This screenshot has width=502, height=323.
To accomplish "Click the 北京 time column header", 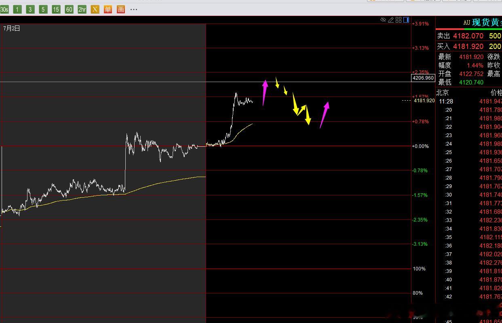I will 442,93.
